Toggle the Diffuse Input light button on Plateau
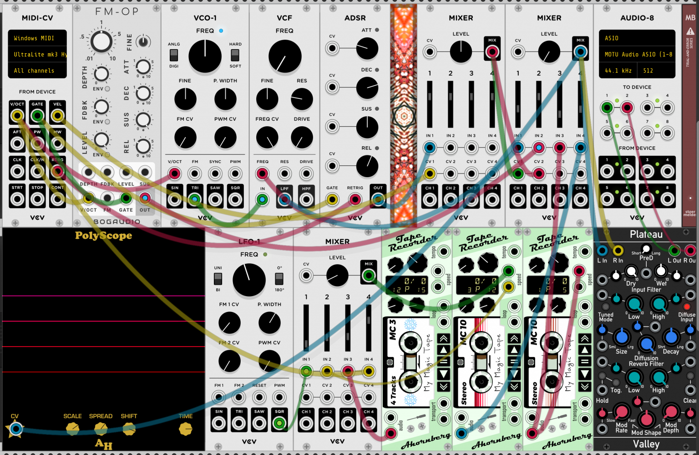The height and width of the screenshot is (455, 699). click(687, 307)
